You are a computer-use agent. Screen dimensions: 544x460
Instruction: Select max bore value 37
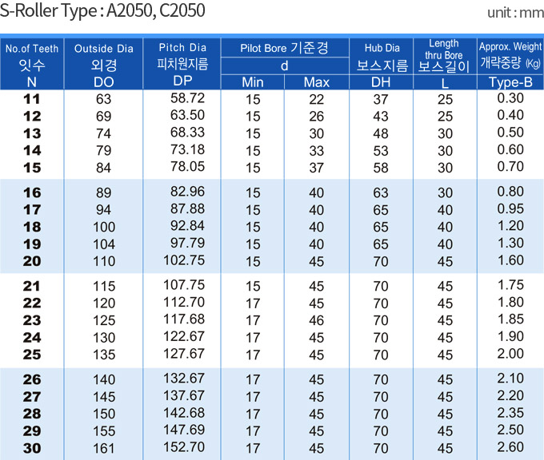tap(317, 168)
